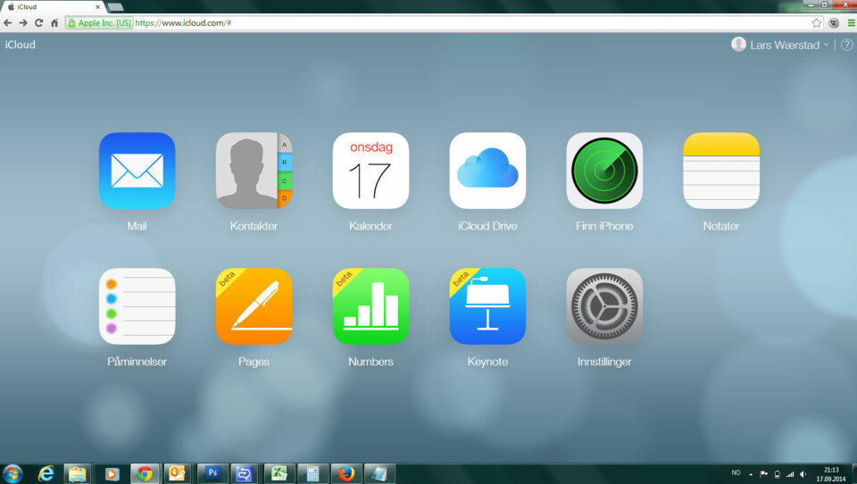Show hidden tray icons arrow
This screenshot has width=857, height=484.
point(751,474)
